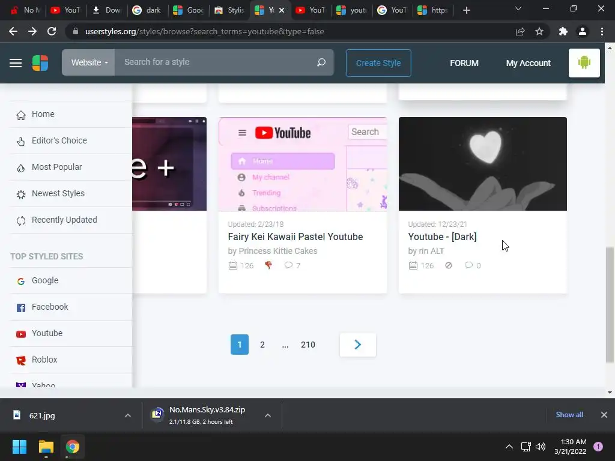Click the Youtube logo icon in sidebar
615x461 pixels.
point(21,334)
